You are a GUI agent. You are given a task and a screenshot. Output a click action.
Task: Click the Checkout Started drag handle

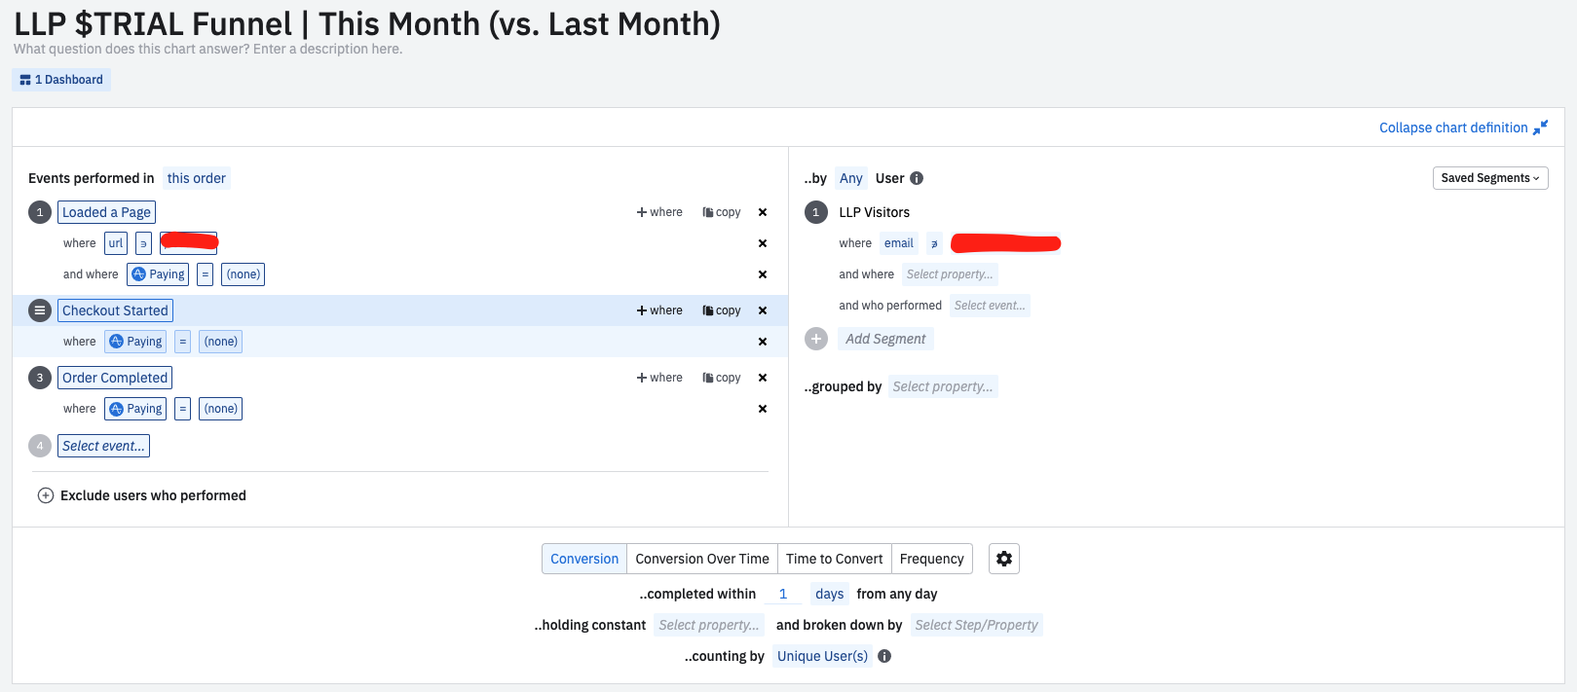point(40,310)
